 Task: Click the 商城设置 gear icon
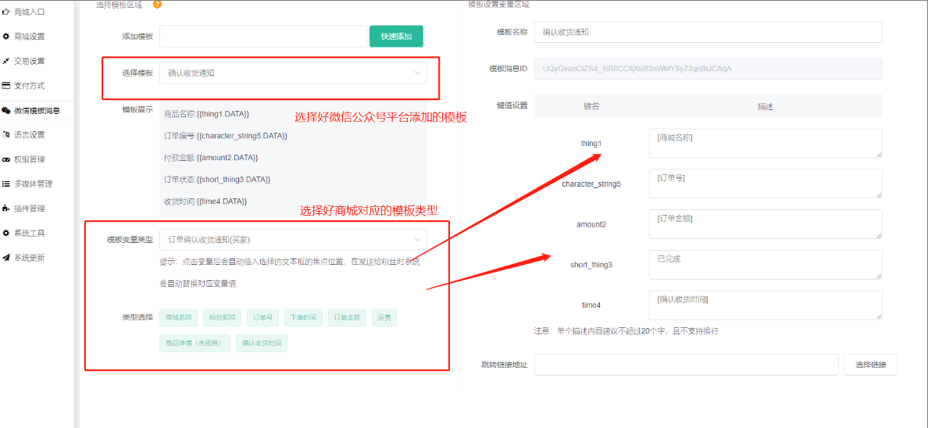[6, 37]
